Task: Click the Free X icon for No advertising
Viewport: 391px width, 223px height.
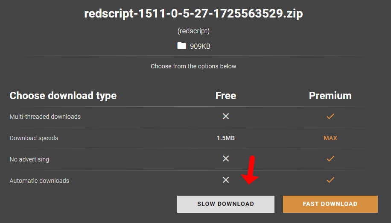Action: tap(226, 158)
